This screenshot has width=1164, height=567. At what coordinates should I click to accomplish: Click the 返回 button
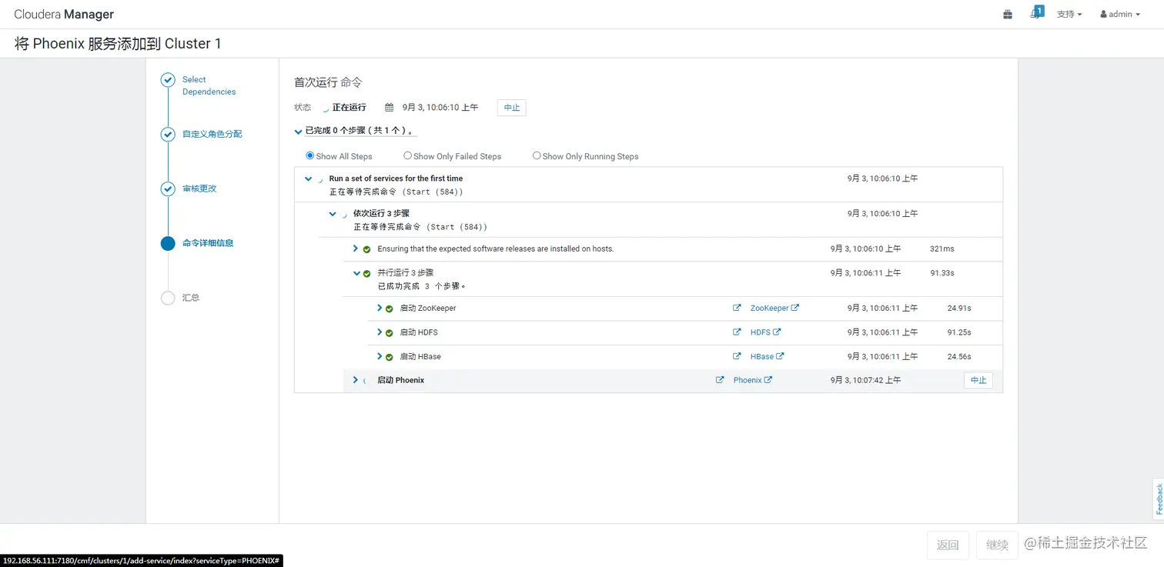948,545
